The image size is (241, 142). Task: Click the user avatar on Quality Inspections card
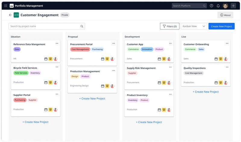pos(225,83)
